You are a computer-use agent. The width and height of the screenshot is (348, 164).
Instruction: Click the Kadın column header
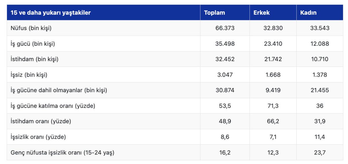pyautogui.click(x=308, y=13)
